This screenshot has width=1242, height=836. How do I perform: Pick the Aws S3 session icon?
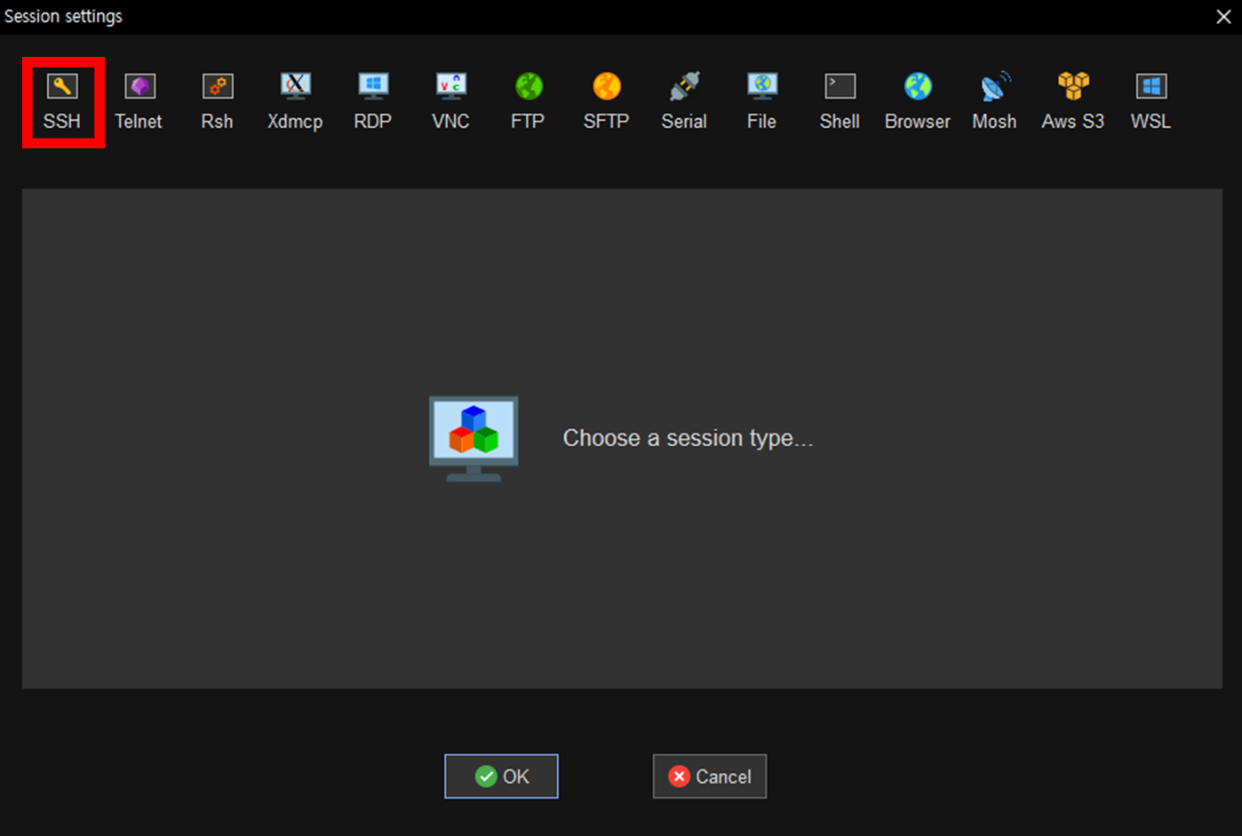(1073, 102)
